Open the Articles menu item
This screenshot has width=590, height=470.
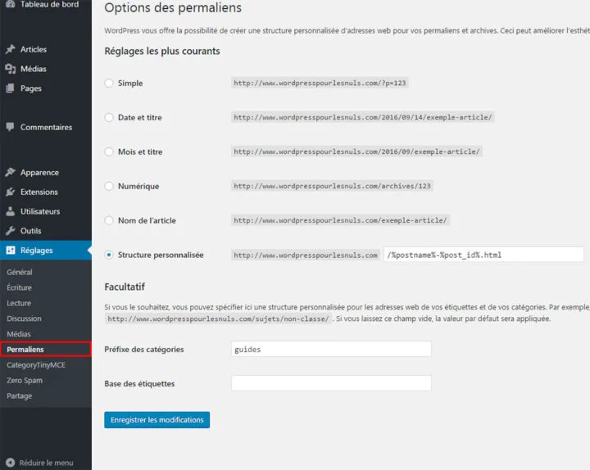34,49
